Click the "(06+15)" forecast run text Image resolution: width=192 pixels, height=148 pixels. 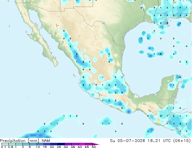182,141
